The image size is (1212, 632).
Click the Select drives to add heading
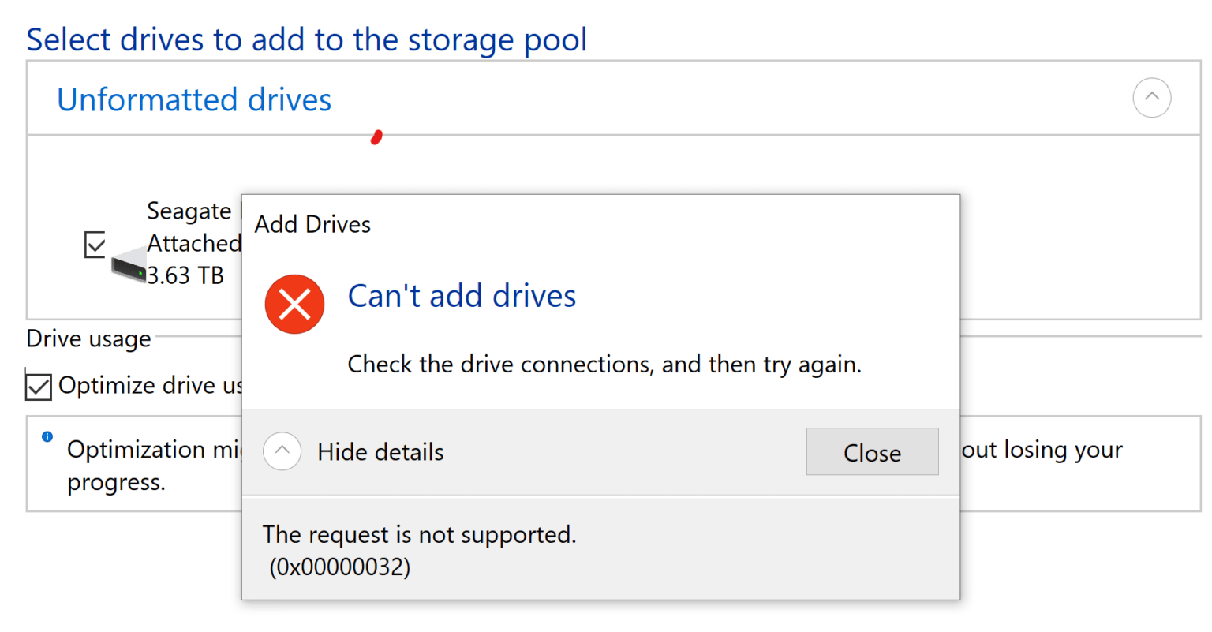[307, 40]
